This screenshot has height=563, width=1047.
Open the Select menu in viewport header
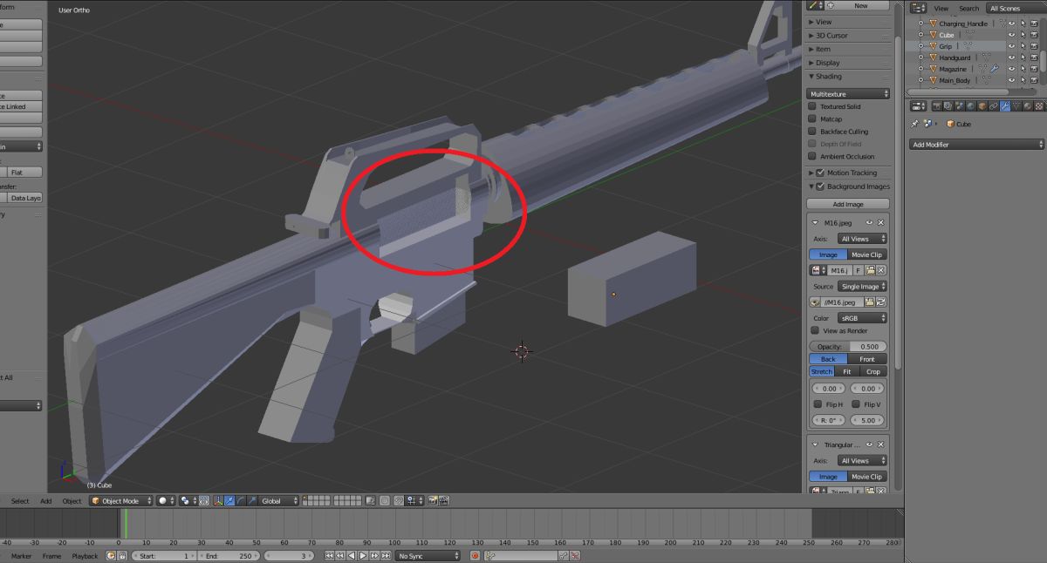coord(20,501)
